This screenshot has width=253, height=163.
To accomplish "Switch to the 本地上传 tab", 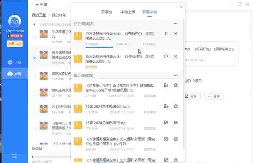I will [128, 12].
